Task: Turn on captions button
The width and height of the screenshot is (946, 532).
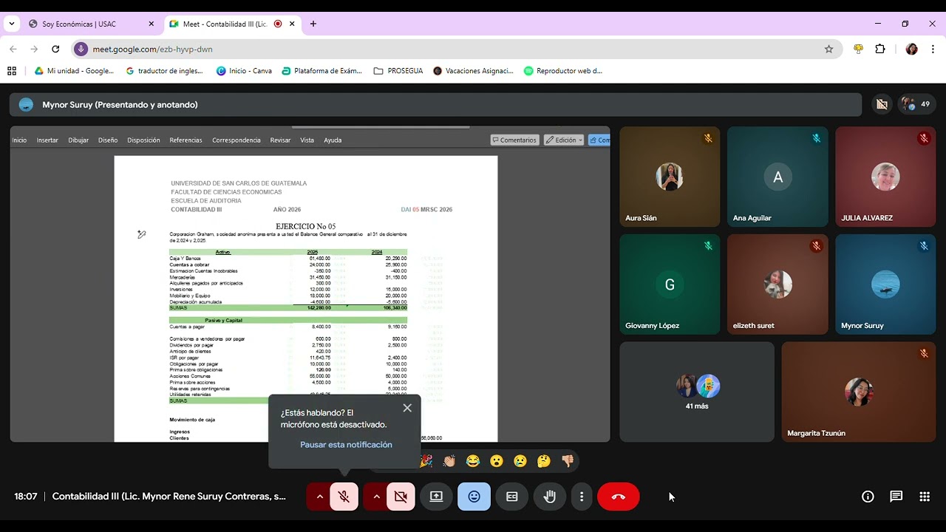Action: coord(511,497)
